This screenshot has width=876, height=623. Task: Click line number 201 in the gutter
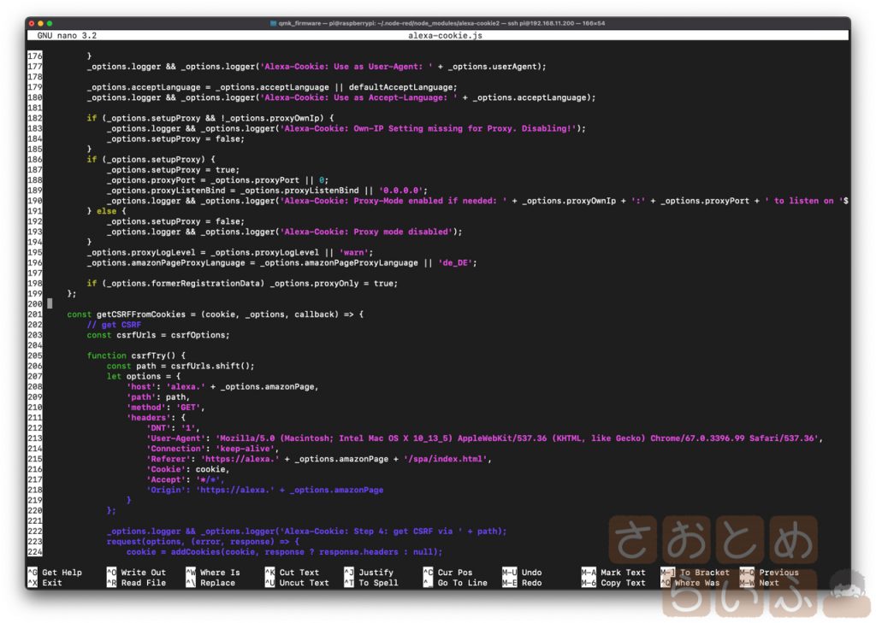(x=35, y=314)
